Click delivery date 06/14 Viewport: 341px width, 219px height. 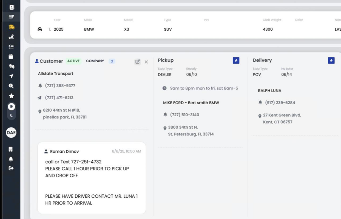coord(286,74)
